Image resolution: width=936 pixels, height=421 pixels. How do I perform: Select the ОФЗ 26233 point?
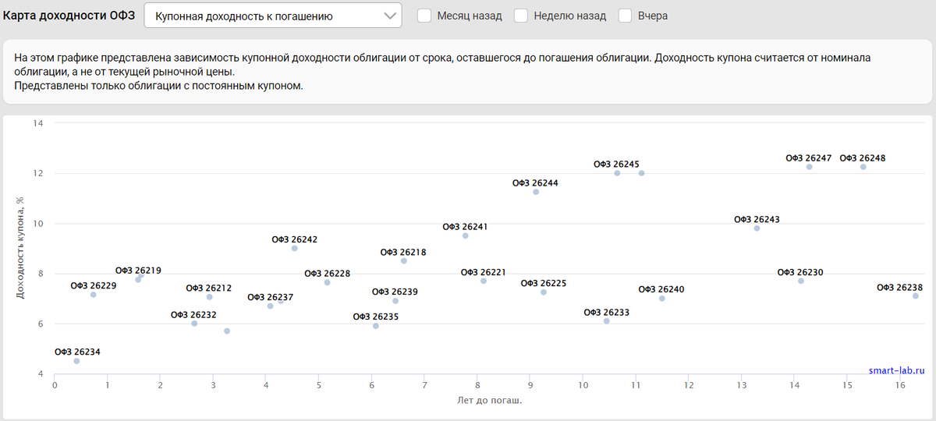[607, 321]
